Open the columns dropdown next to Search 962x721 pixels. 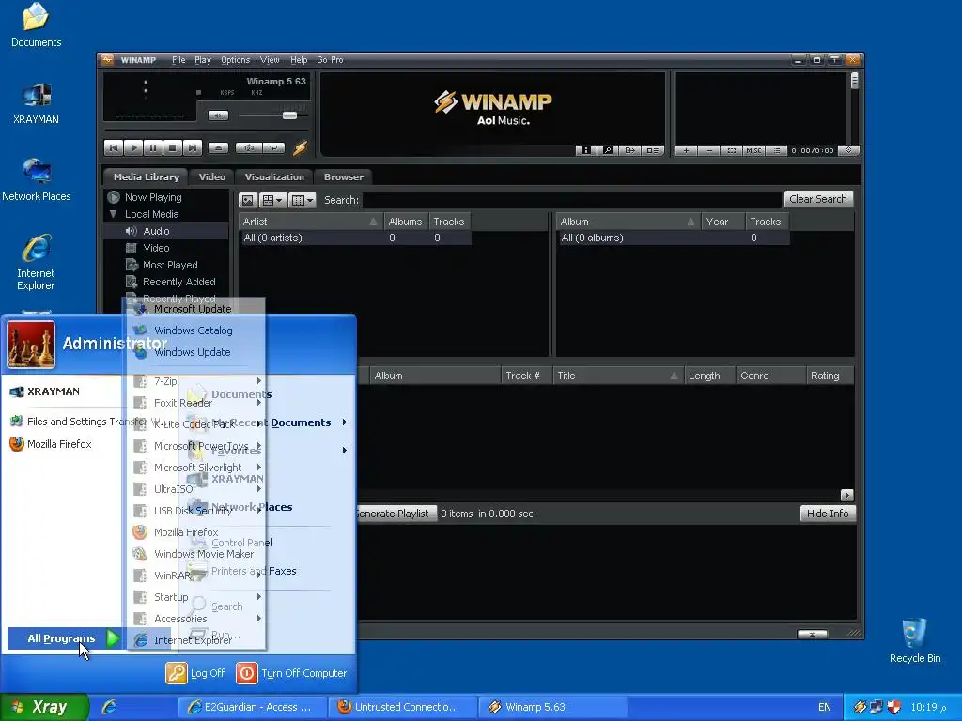coord(302,200)
